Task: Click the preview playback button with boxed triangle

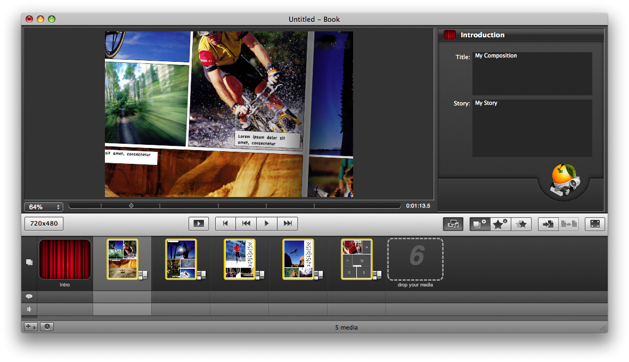Action: coord(199,224)
